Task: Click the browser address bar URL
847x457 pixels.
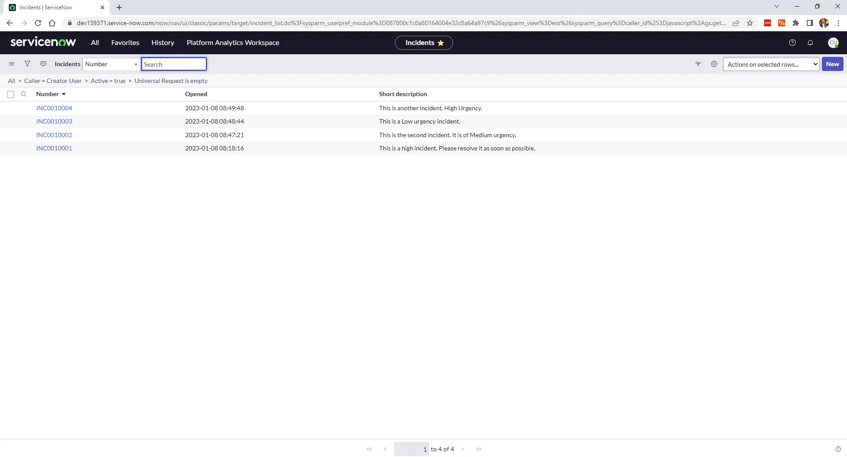Action: coord(401,23)
